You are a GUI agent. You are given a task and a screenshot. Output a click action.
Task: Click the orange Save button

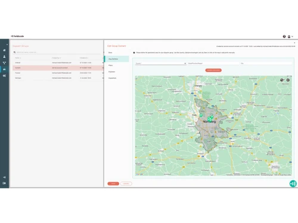(x=113, y=184)
